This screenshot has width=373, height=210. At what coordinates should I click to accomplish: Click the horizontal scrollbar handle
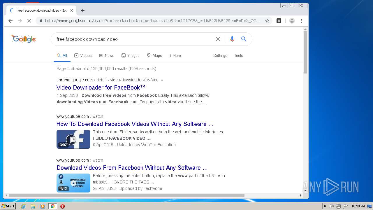126,195
